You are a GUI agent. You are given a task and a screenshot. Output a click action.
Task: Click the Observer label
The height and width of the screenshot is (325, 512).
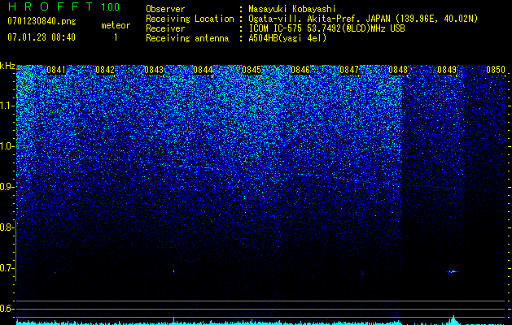tap(165, 9)
